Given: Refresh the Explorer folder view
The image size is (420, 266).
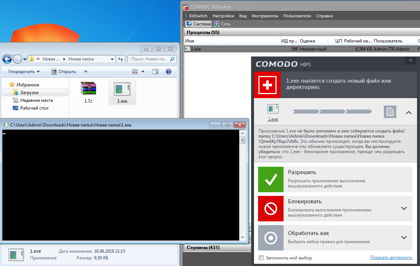Looking at the screenshot, I should coord(121,59).
